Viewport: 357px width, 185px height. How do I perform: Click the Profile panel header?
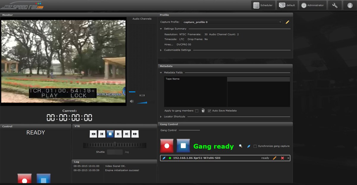pyautogui.click(x=225, y=15)
